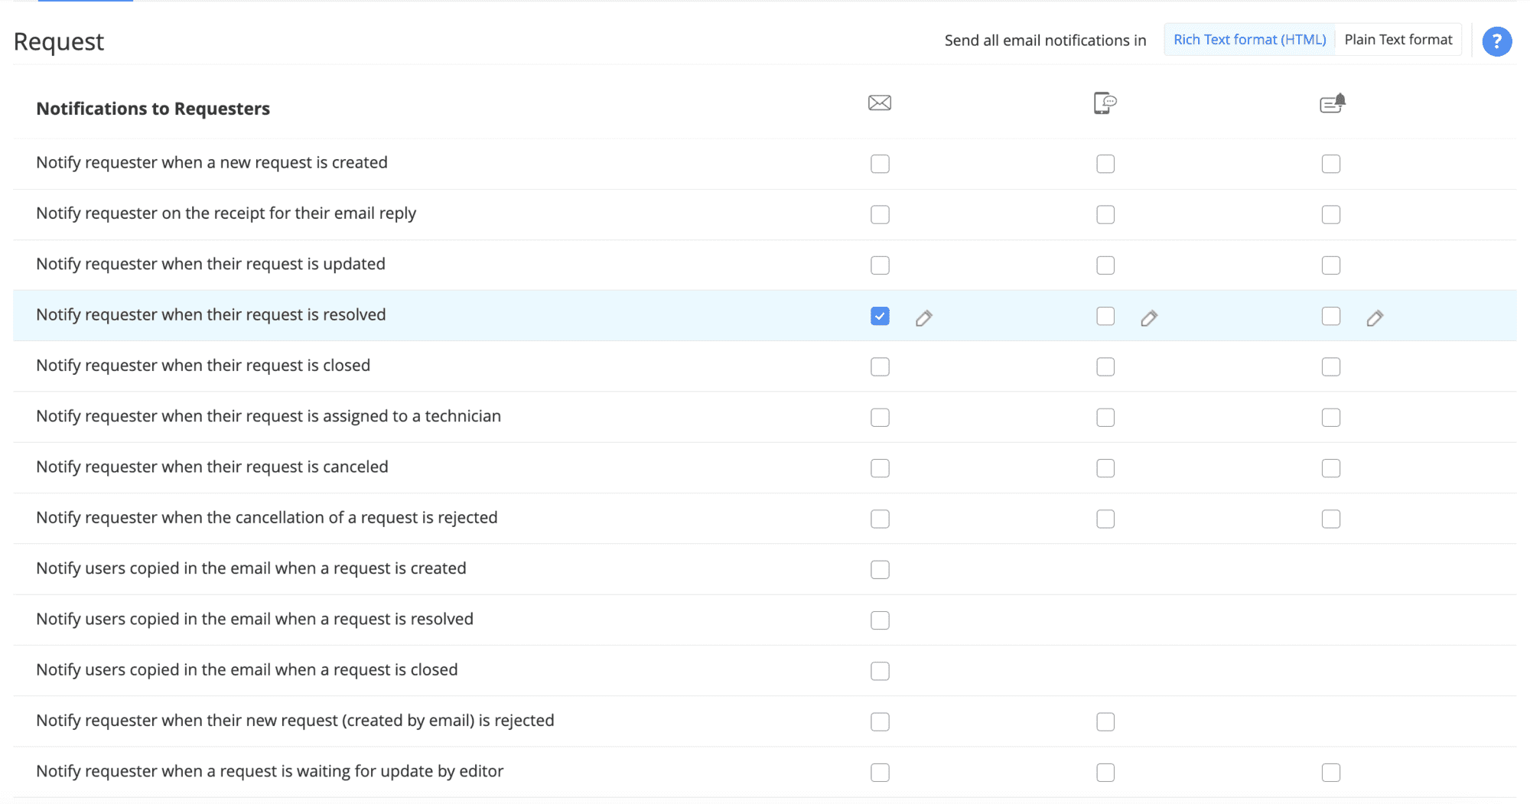
Task: Enable push notification for waiting editor update
Action: click(1331, 773)
